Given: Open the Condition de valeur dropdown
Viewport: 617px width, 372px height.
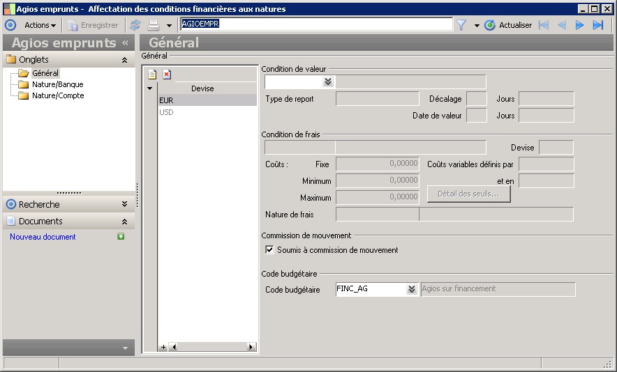Looking at the screenshot, I should [x=328, y=82].
